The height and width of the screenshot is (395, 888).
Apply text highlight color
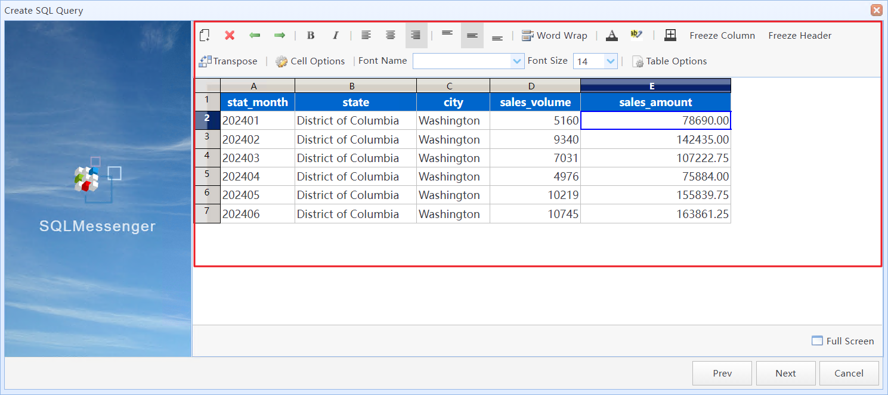coord(636,35)
